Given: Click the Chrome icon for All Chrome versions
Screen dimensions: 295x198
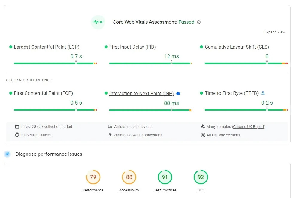Looking at the screenshot, I should point(203,135).
